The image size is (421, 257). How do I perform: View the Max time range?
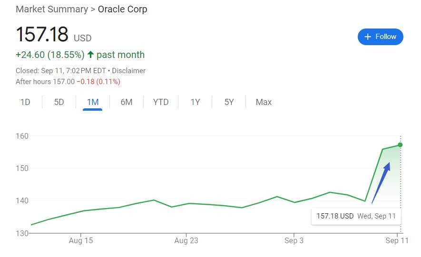tap(264, 102)
